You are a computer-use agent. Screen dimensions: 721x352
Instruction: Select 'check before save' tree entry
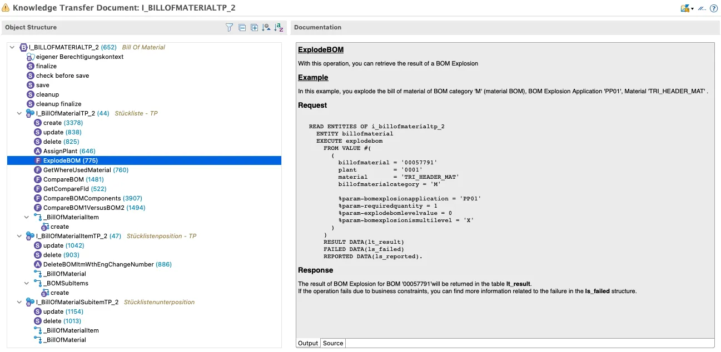coord(62,76)
